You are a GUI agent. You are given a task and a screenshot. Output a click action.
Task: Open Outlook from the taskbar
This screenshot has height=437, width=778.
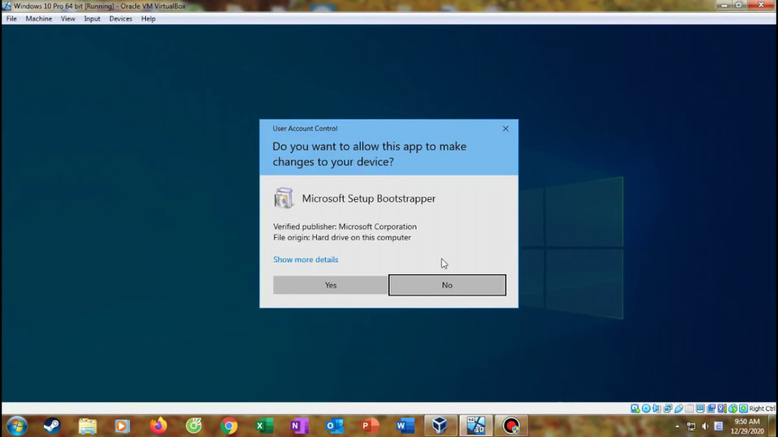point(335,426)
